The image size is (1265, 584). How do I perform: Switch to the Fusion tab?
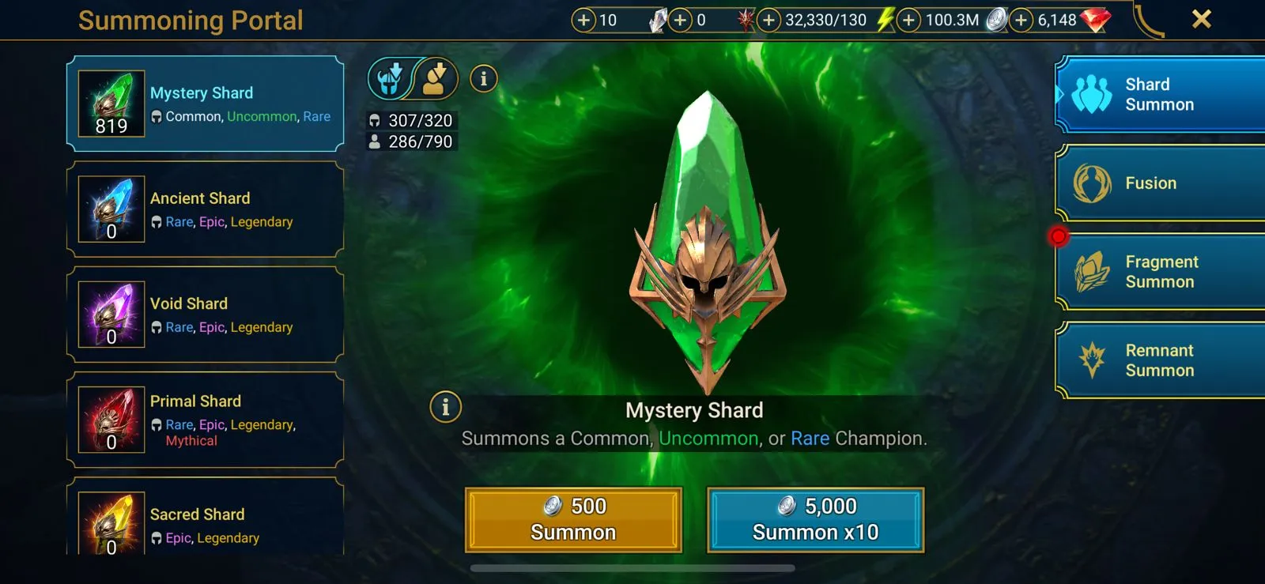(1161, 183)
